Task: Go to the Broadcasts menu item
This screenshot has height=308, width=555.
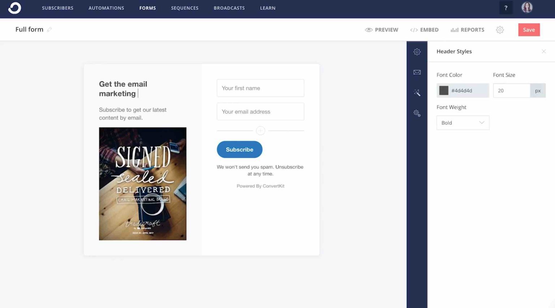Action: 229,8
